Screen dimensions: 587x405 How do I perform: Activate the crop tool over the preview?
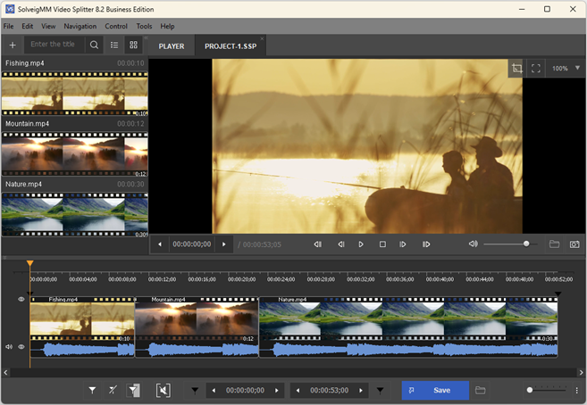517,69
